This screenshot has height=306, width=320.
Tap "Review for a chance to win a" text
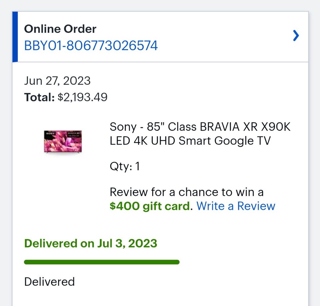point(186,192)
